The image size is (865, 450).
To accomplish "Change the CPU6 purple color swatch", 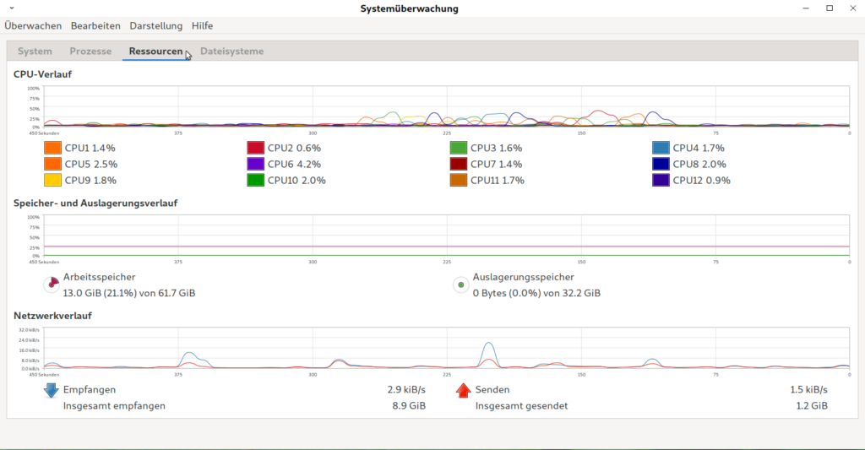I will (255, 164).
